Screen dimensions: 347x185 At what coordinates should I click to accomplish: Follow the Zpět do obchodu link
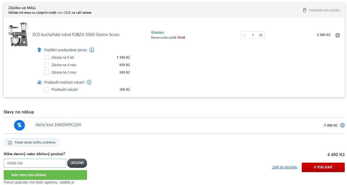coord(285,167)
